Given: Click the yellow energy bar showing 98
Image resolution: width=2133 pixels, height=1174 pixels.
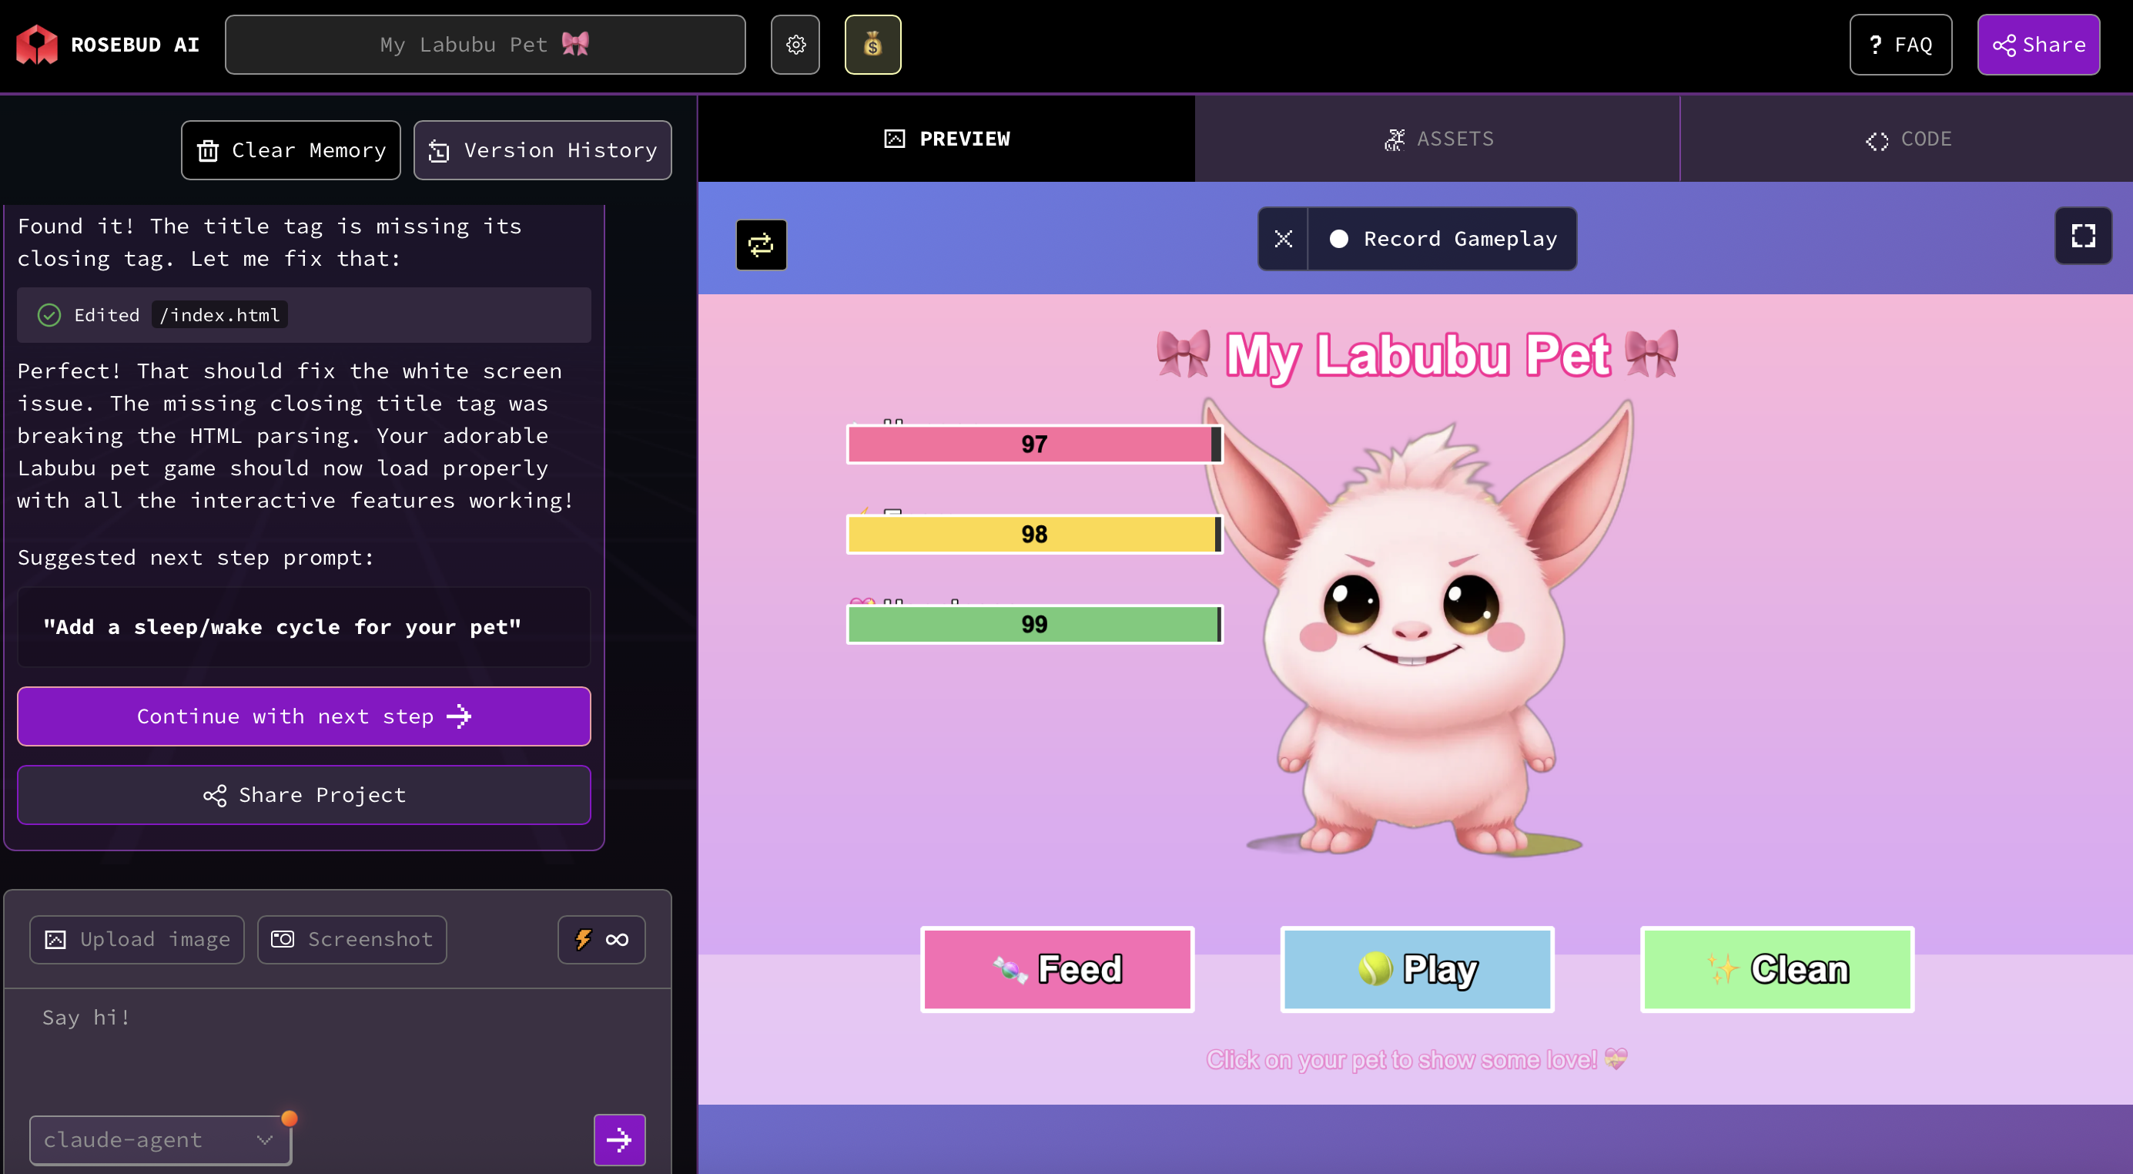Looking at the screenshot, I should pos(1033,535).
